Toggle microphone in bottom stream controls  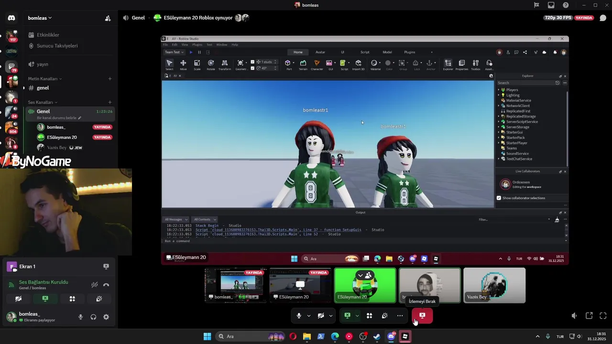coord(299,316)
